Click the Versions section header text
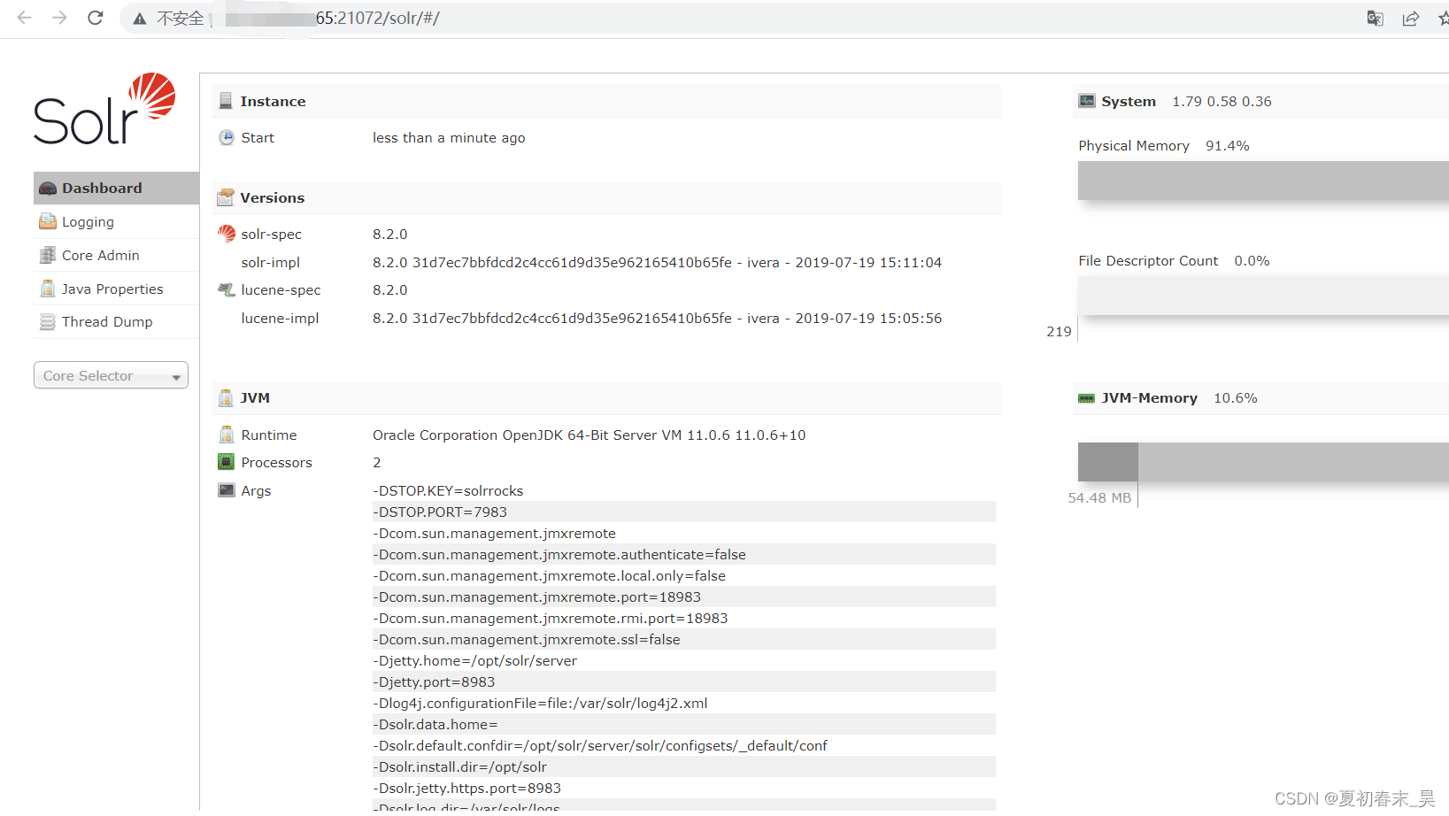1449x816 pixels. tap(273, 197)
